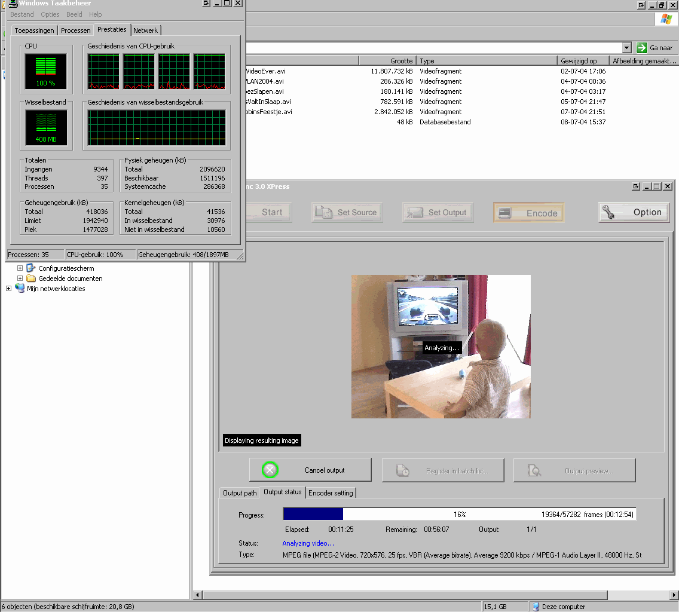Screen dimensions: 679x612
Task: Sort by the Gewijzigd op column header
Action: point(583,60)
